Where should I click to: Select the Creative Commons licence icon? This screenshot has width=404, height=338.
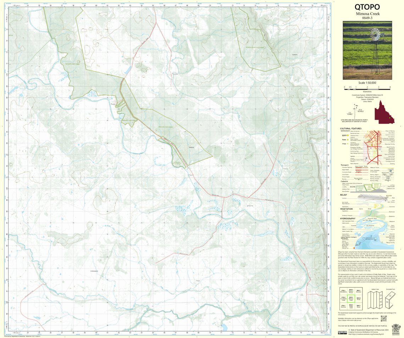342,332
